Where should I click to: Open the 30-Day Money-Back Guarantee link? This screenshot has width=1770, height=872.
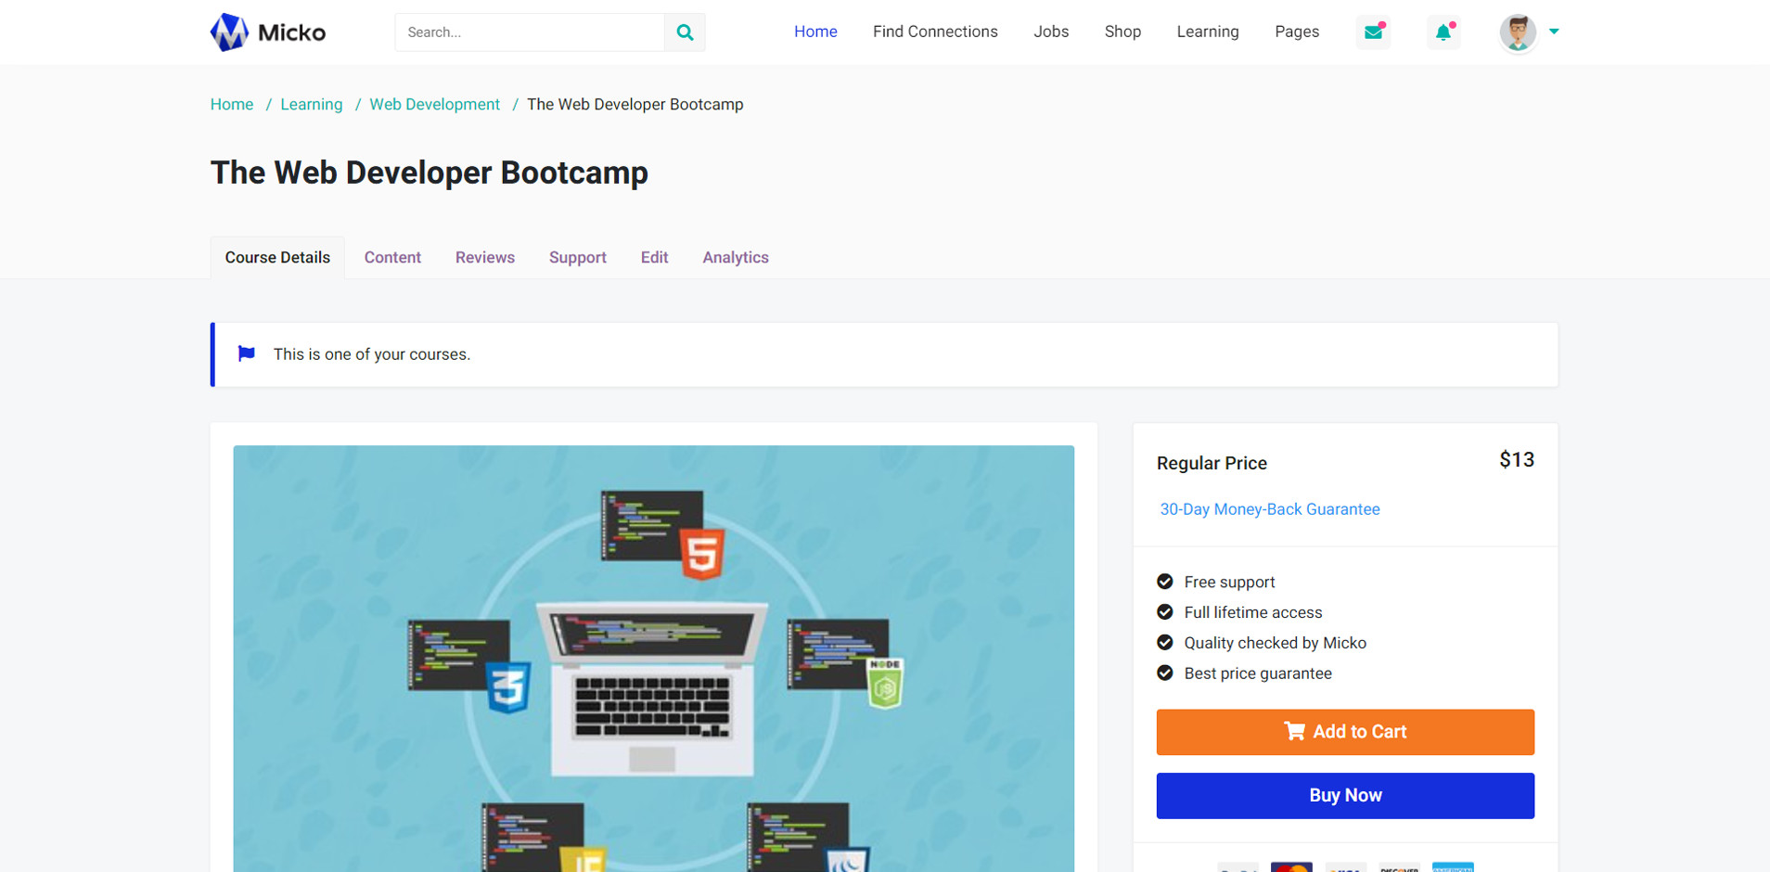(1270, 509)
